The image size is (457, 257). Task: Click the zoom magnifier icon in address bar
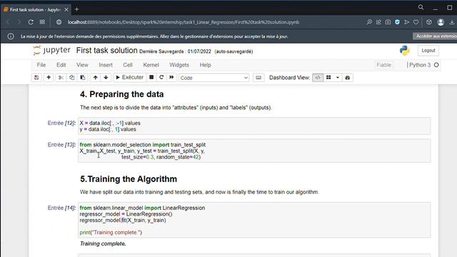(x=369, y=22)
